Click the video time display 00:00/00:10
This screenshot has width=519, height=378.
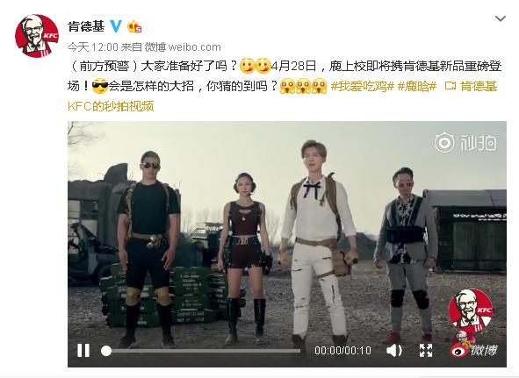(x=342, y=351)
